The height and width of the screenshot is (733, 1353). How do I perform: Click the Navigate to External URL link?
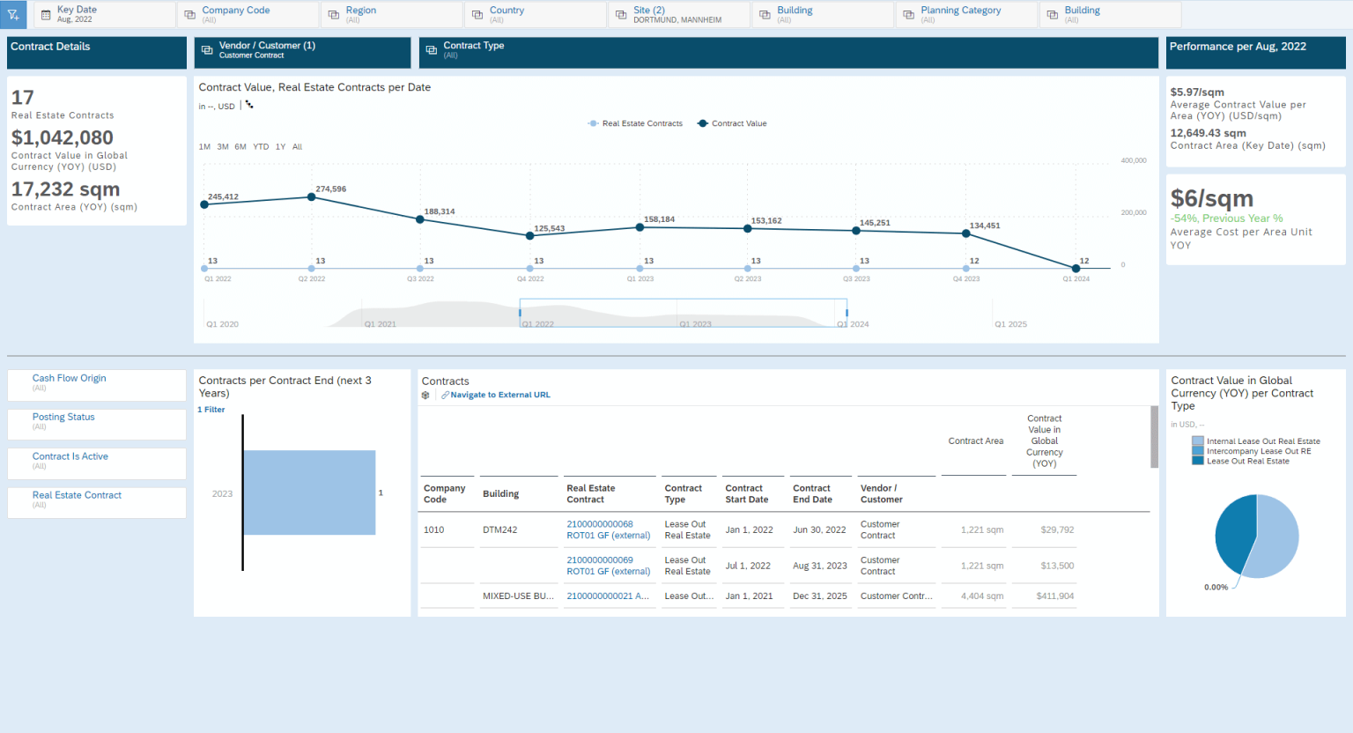tap(498, 395)
